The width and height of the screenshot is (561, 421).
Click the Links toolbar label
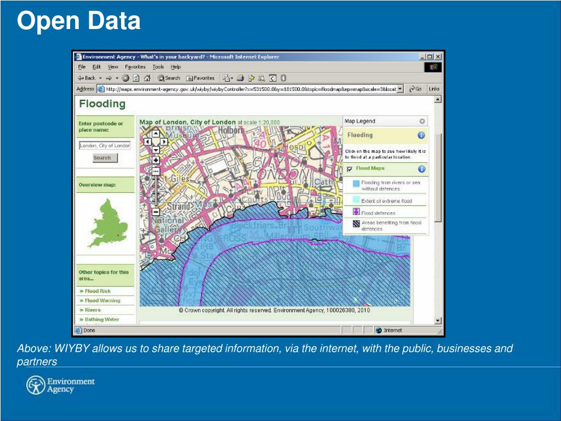tap(434, 89)
